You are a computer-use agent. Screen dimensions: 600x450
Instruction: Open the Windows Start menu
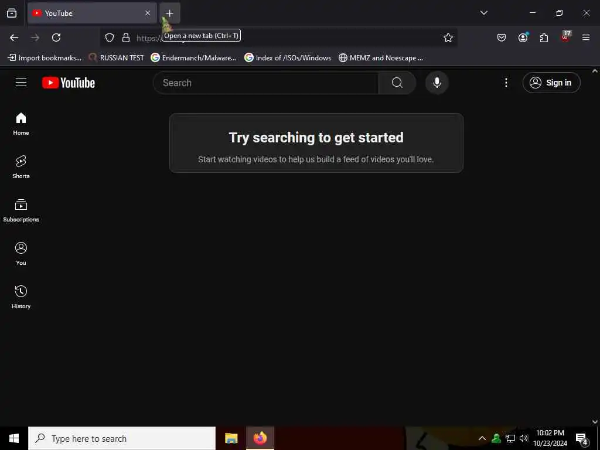pos(14,438)
